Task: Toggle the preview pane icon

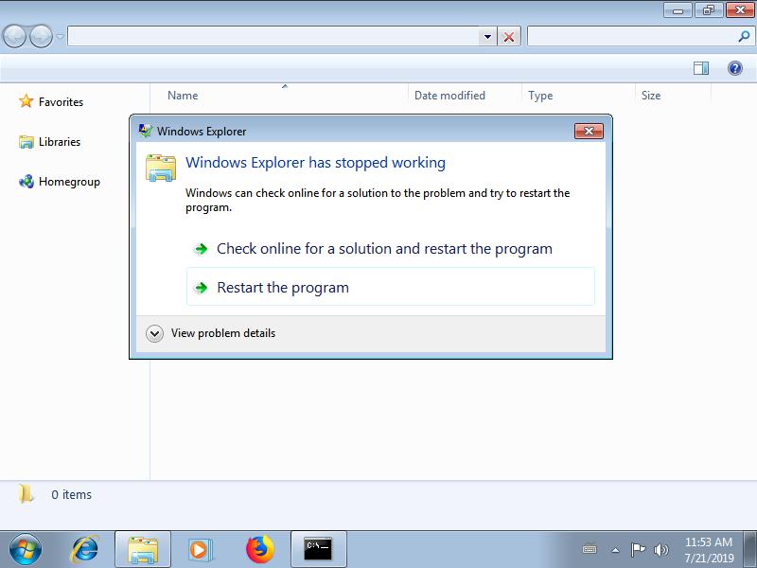Action: [701, 68]
